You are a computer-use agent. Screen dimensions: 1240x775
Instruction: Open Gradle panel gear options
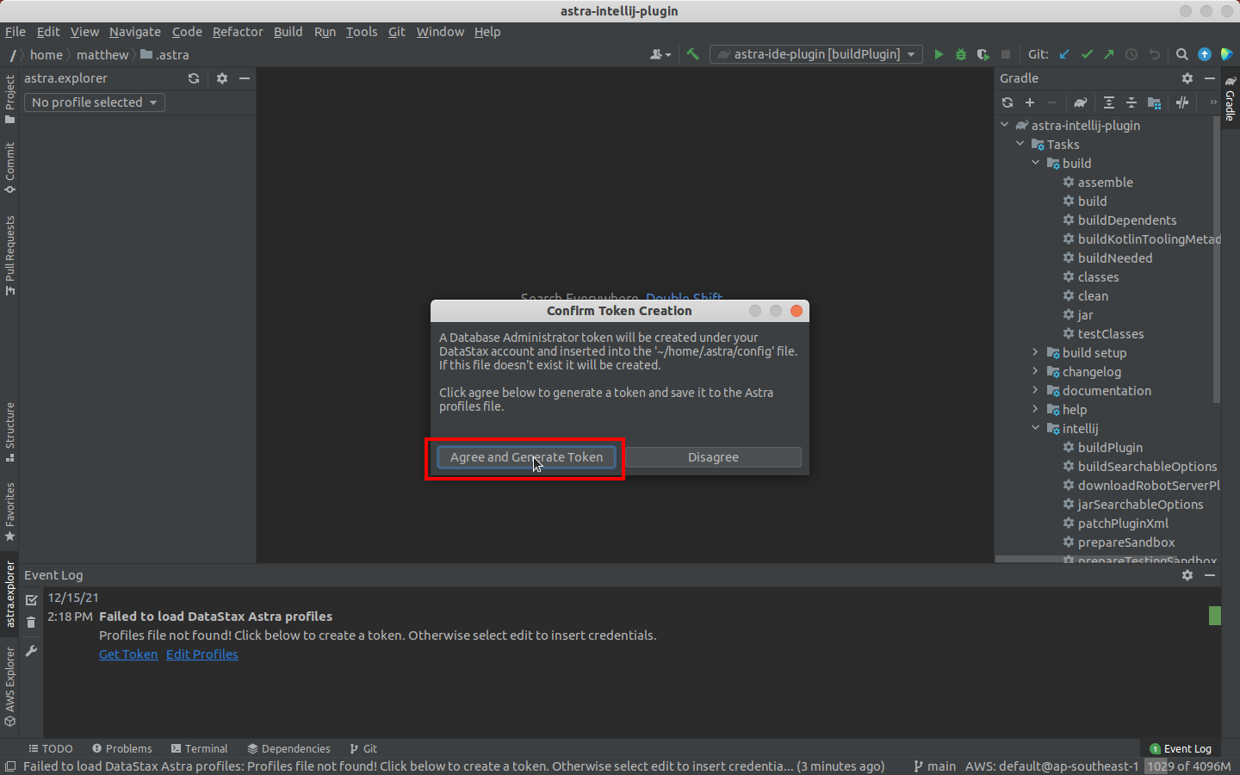pyautogui.click(x=1187, y=78)
